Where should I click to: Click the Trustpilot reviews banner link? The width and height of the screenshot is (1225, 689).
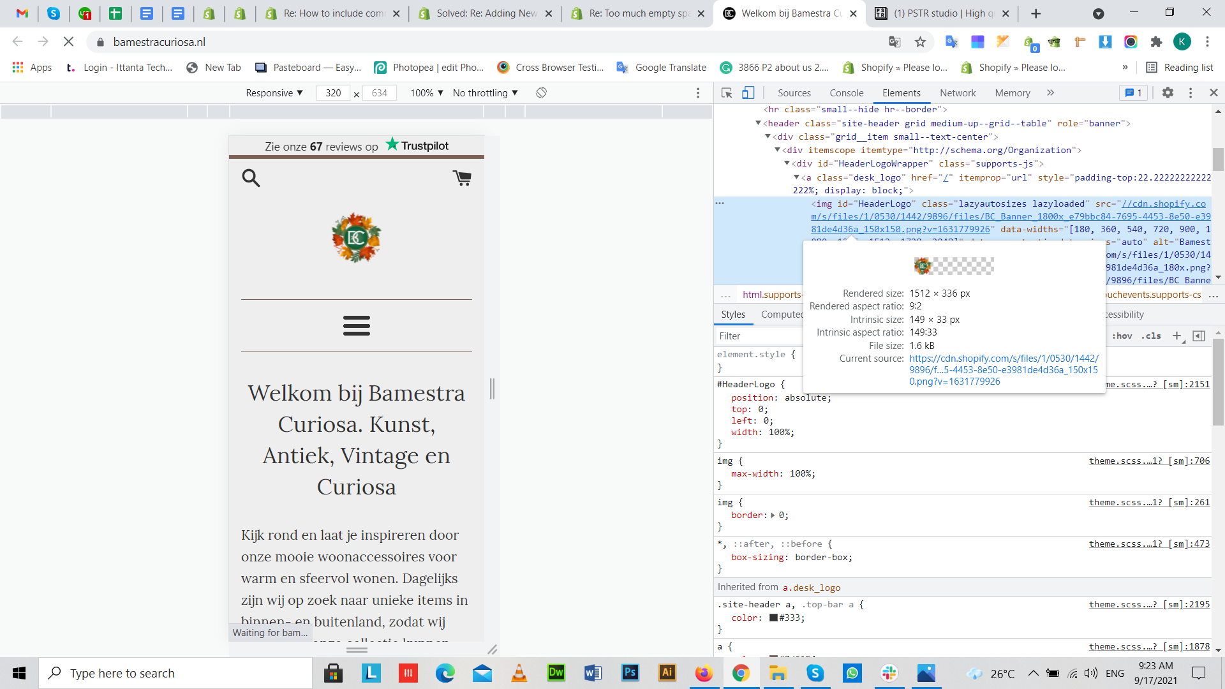[356, 146]
